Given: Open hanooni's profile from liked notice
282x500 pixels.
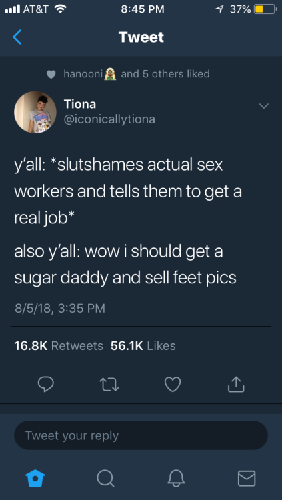Looking at the screenshot, I should tap(83, 73).
